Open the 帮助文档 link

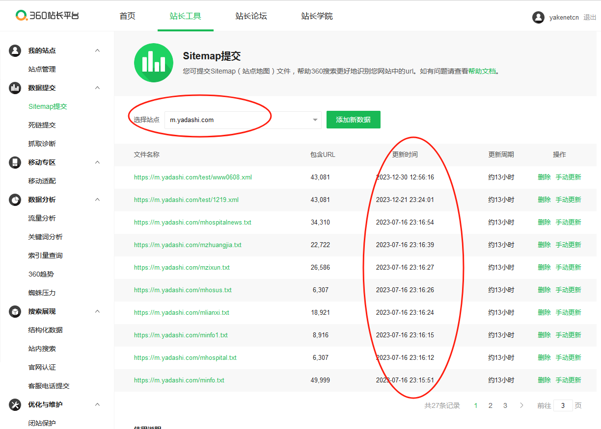click(x=482, y=71)
